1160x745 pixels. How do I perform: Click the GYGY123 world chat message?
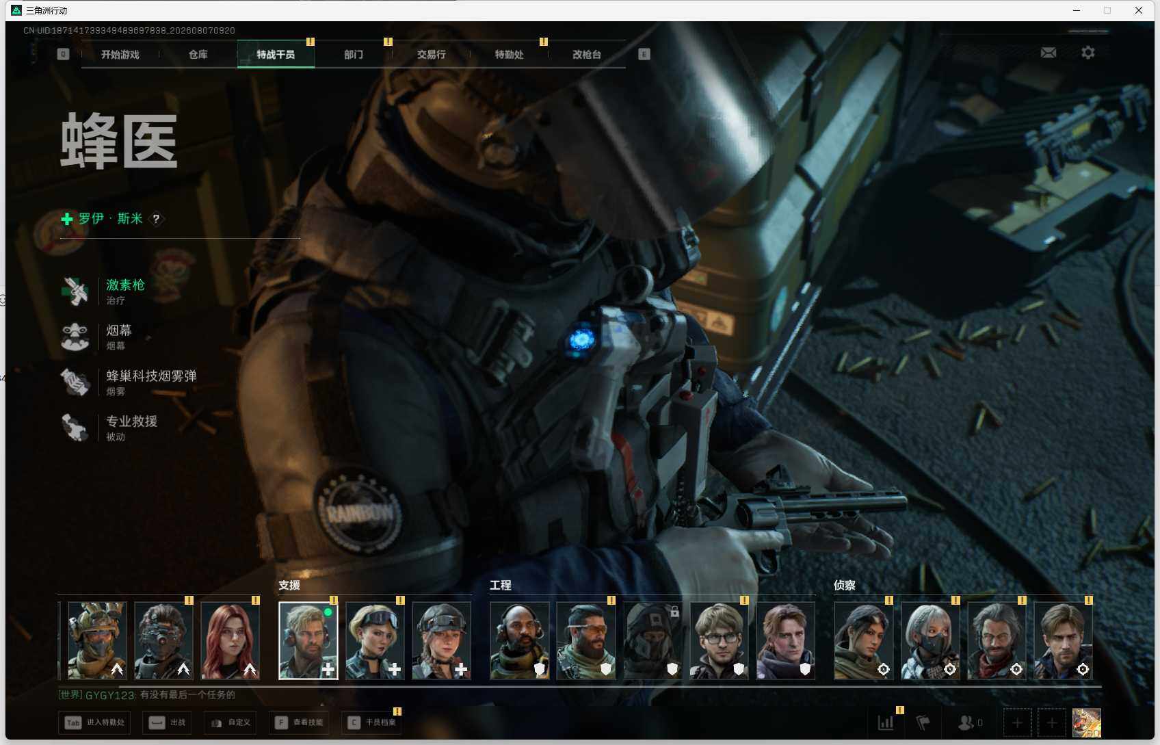[147, 695]
